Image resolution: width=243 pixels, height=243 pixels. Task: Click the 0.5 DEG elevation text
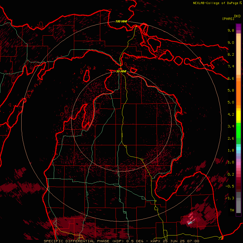[134, 241]
